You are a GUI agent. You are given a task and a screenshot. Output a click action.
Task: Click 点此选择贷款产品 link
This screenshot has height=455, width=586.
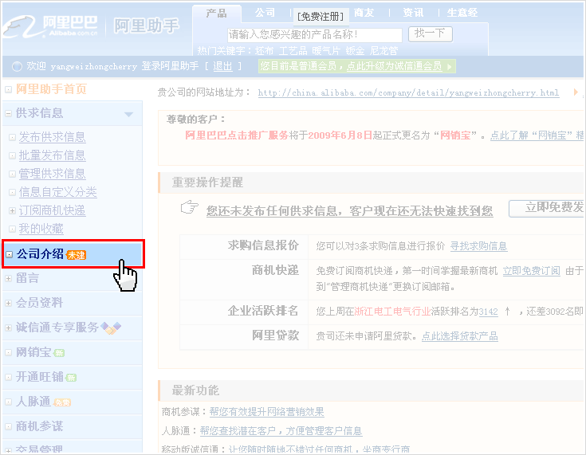pyautogui.click(x=460, y=336)
